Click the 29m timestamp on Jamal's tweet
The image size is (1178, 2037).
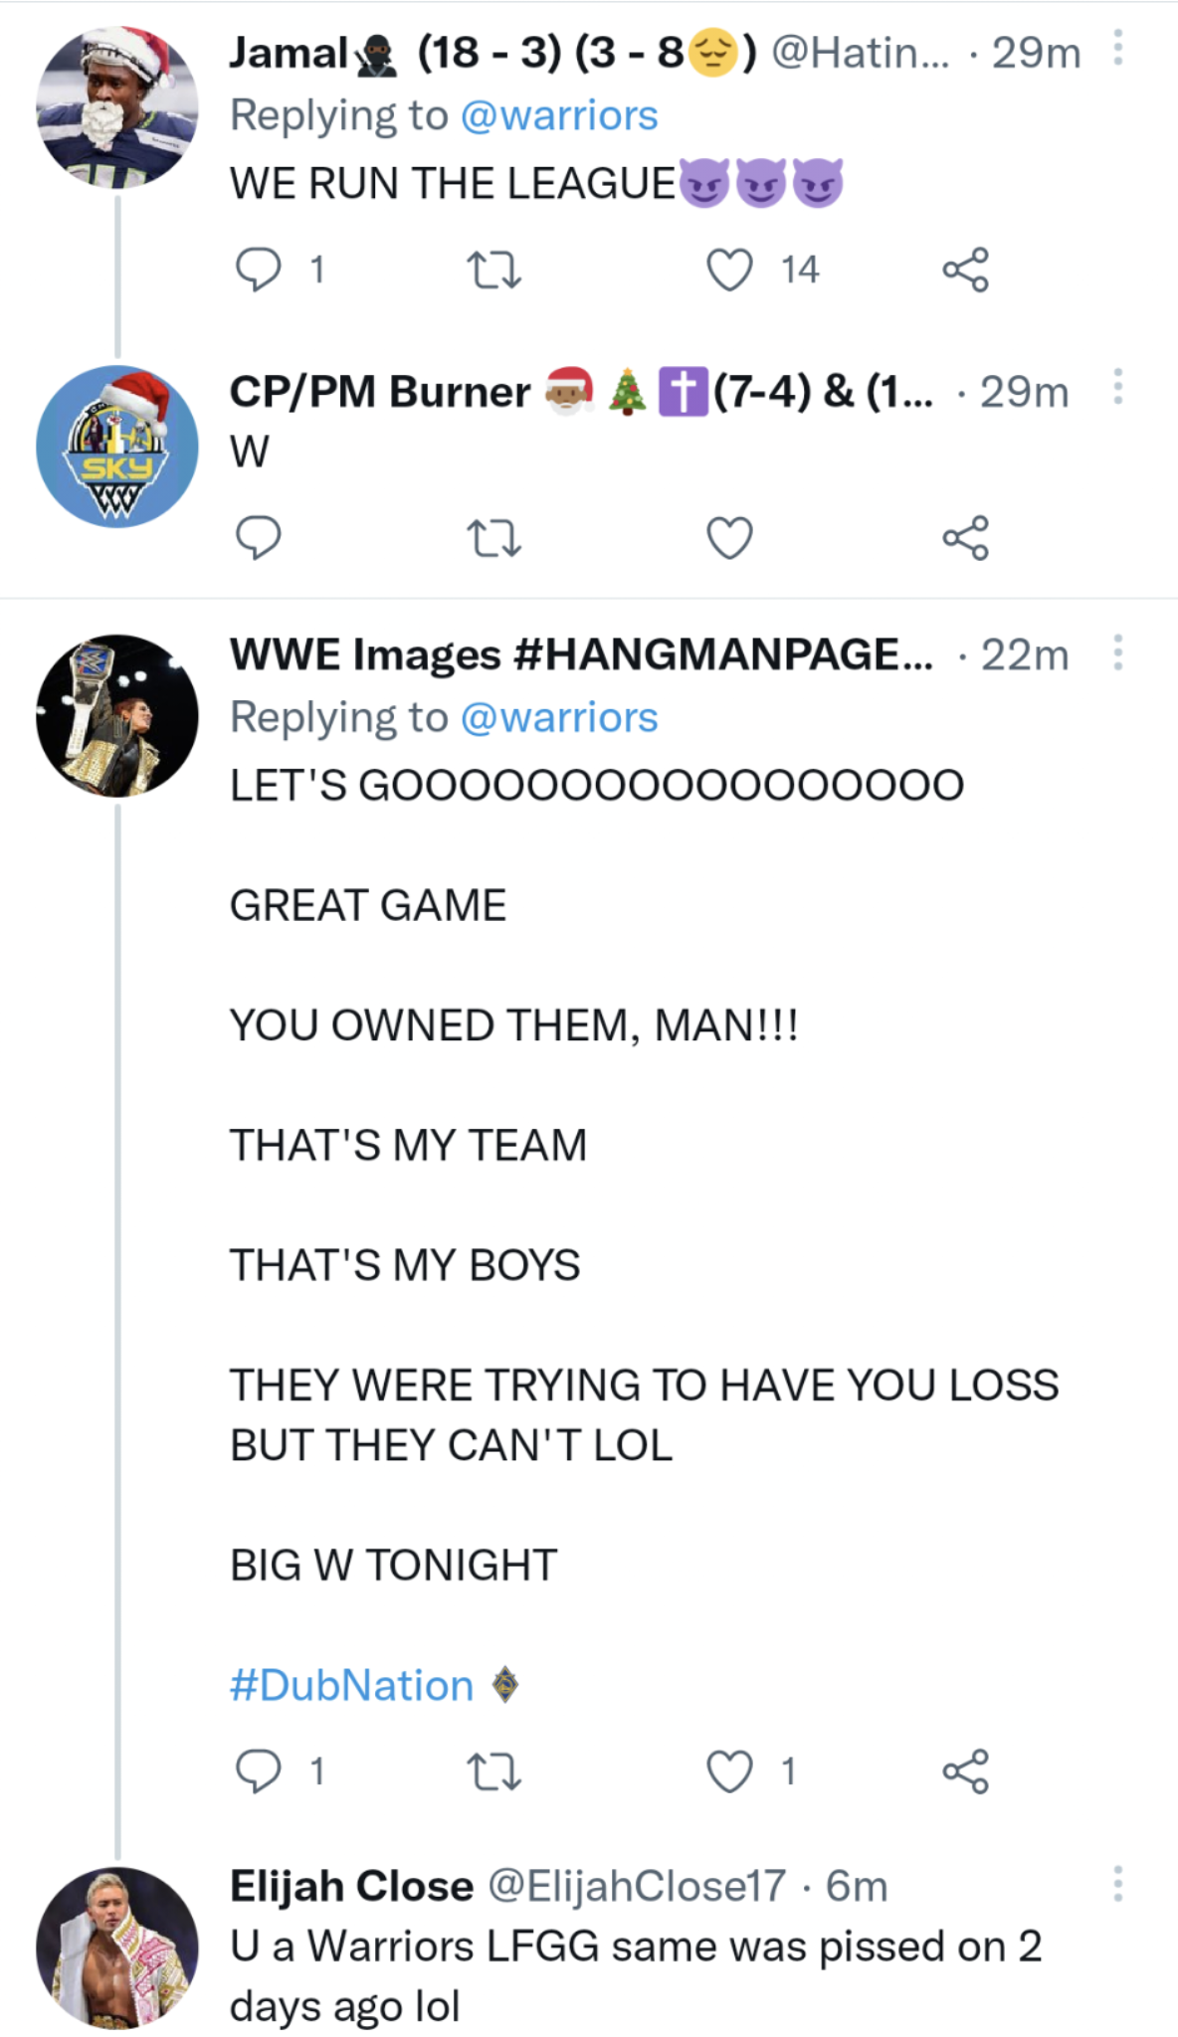(1036, 55)
